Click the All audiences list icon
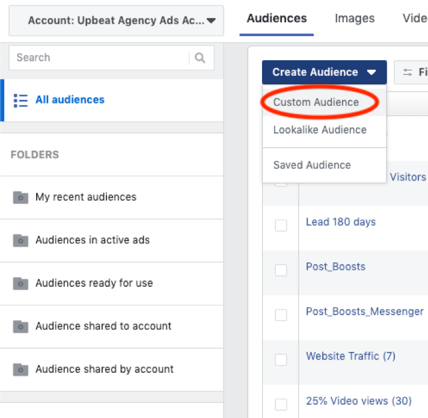Viewport: 428px width, 418px height. click(x=20, y=100)
